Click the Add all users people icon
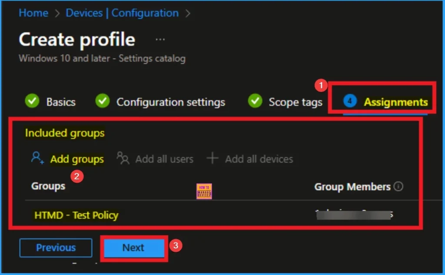Viewport: 445px width, 275px height. click(x=123, y=158)
